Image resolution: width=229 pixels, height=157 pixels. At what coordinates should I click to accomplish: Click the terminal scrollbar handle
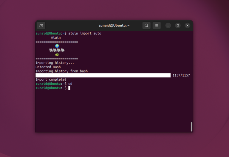(191, 127)
